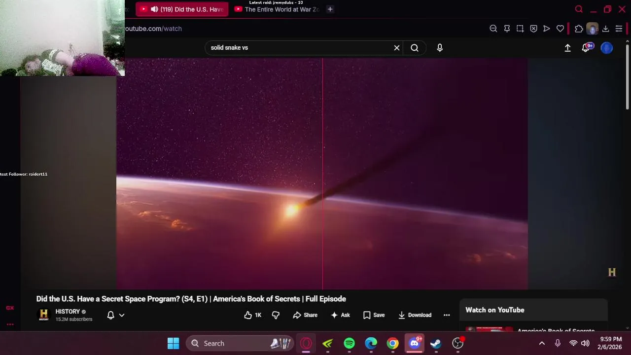Open the Windows Start menu
Image resolution: width=631 pixels, height=355 pixels.
[173, 344]
